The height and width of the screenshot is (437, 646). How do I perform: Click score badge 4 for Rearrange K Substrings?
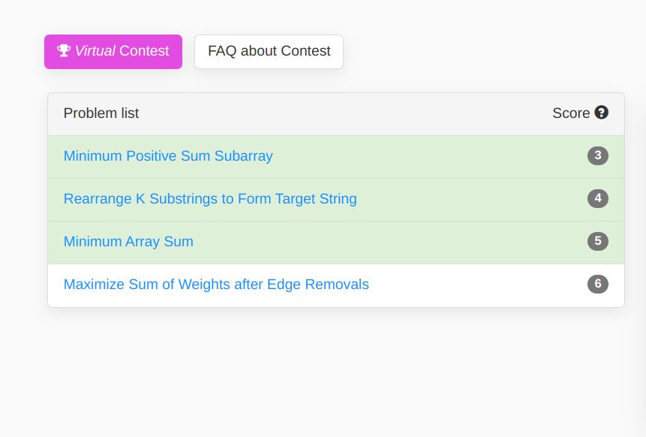(x=598, y=198)
